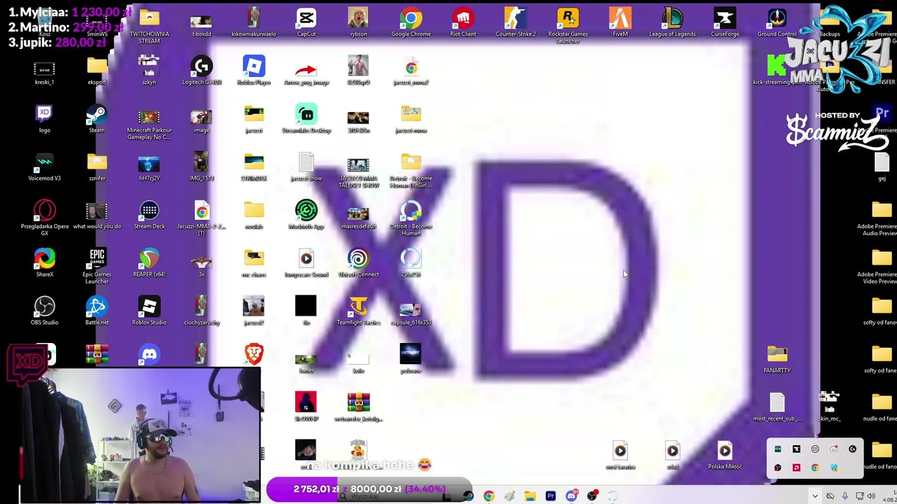Open Discord from the taskbar
The height and width of the screenshot is (504, 897).
tap(572, 496)
